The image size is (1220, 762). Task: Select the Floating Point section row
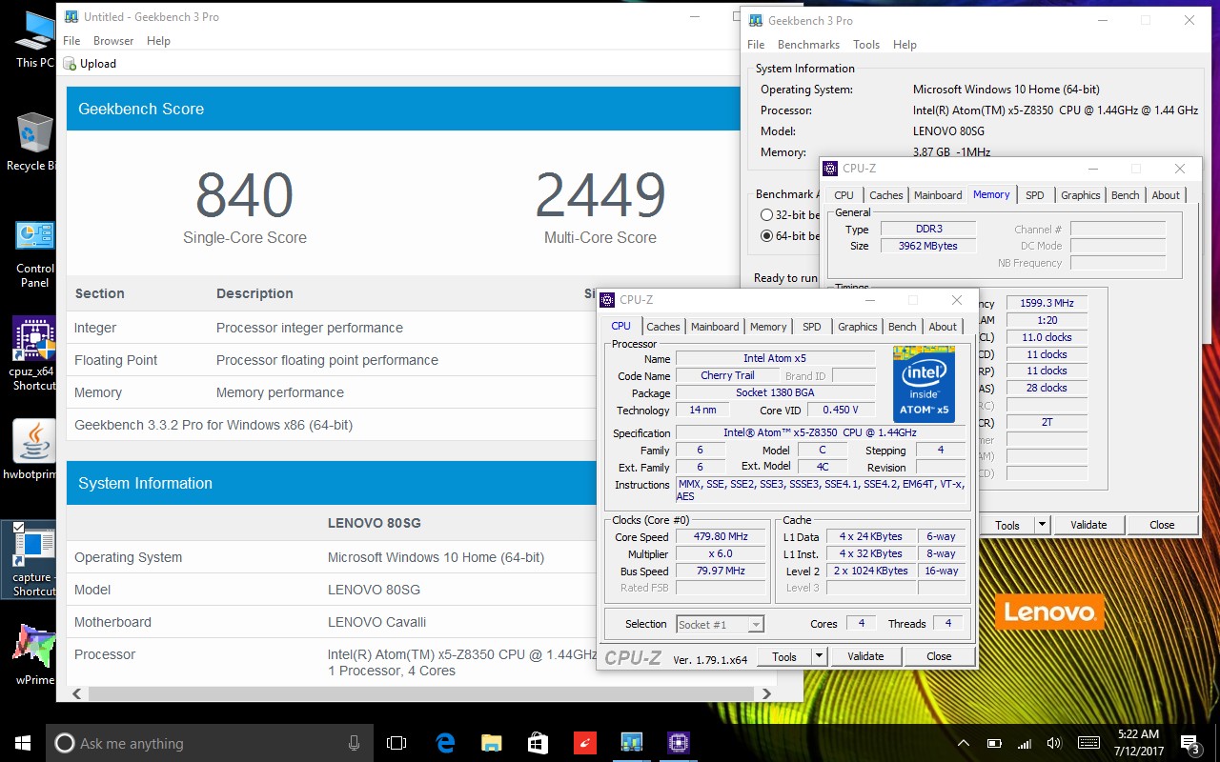point(332,360)
